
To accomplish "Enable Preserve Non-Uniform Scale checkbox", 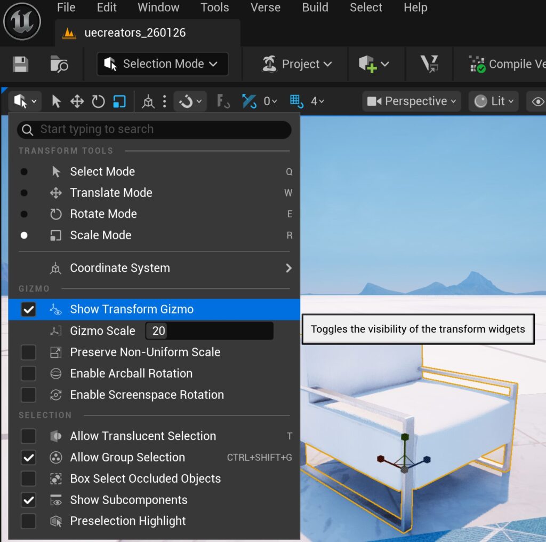I will [x=28, y=352].
